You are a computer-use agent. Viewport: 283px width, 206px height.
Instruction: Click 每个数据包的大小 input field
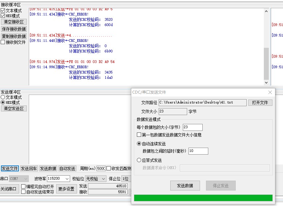(x=192, y=127)
